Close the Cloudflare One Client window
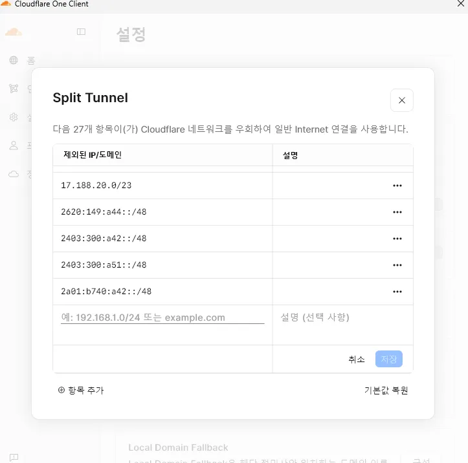Screen dimensions: 468x463 (x=460, y=4)
